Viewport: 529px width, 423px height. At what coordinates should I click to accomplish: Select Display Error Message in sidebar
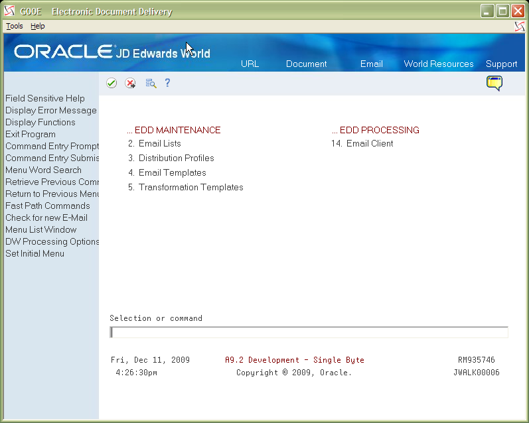[51, 111]
